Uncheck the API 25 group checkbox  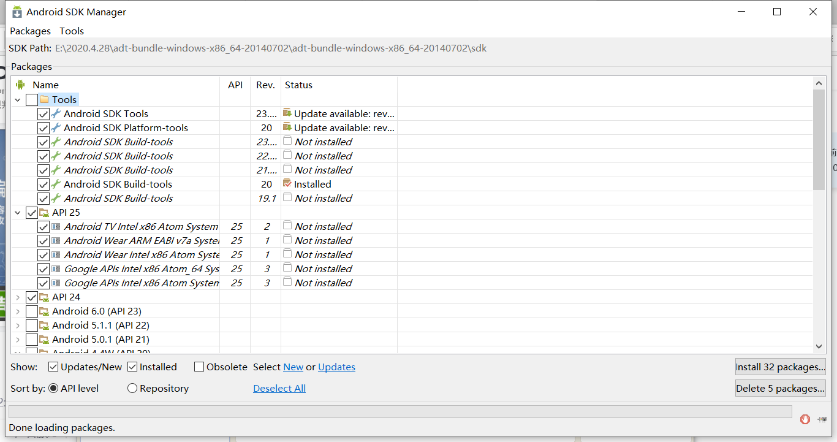[x=32, y=213]
